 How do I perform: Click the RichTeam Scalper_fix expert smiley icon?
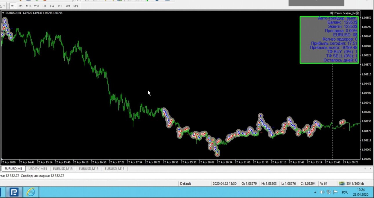(357, 13)
